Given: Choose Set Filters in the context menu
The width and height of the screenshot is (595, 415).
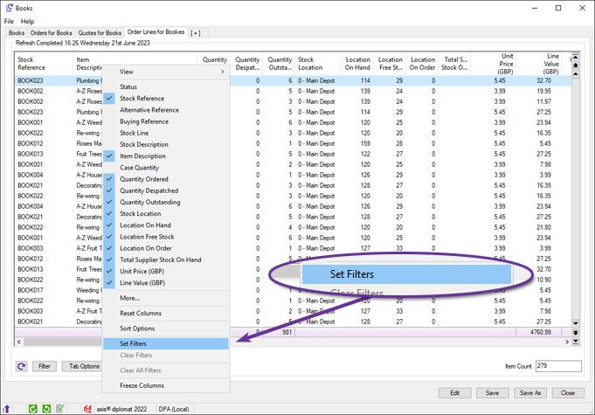Looking at the screenshot, I should (166, 343).
